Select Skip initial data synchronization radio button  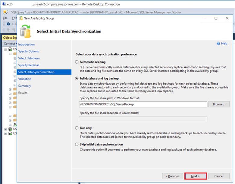coord(77,144)
